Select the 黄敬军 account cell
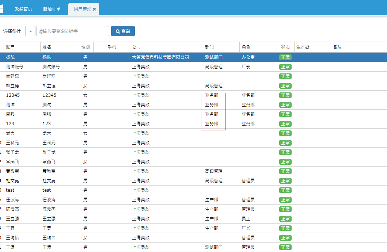The image size is (387, 252). pos(12,171)
